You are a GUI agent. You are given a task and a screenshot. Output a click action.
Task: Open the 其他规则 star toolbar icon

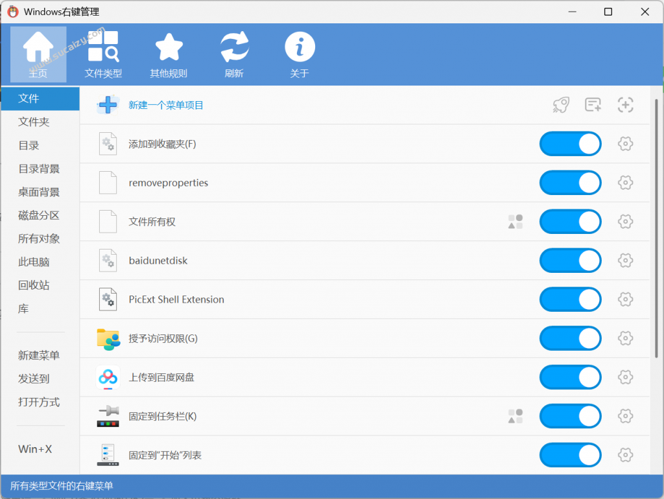(169, 54)
